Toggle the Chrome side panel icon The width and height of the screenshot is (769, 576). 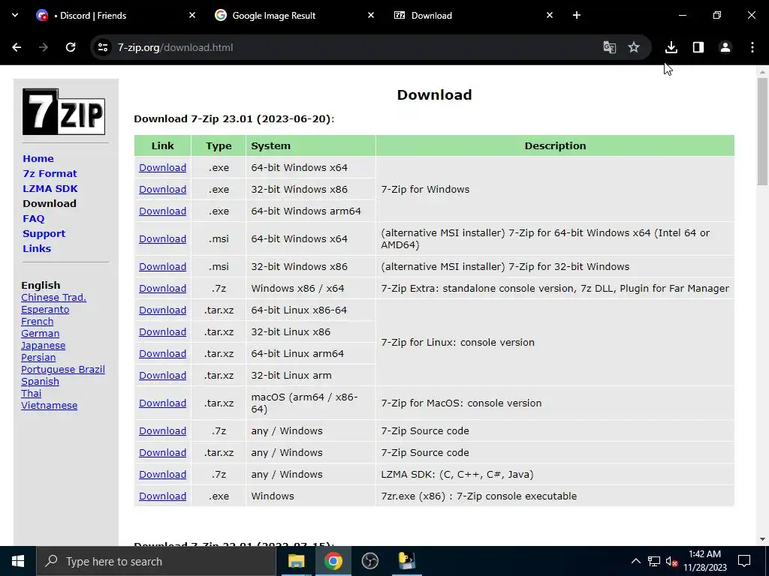pyautogui.click(x=698, y=47)
